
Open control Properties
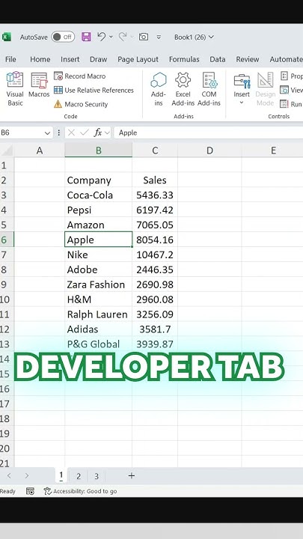[291, 76]
